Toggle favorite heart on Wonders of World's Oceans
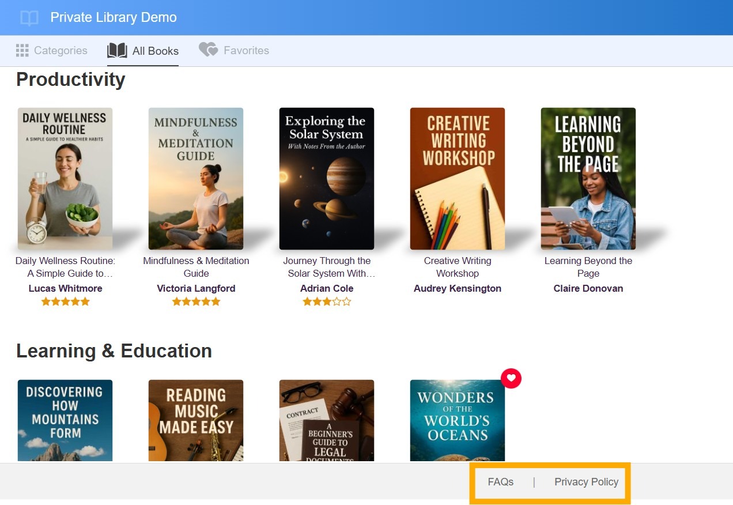 pyautogui.click(x=511, y=378)
